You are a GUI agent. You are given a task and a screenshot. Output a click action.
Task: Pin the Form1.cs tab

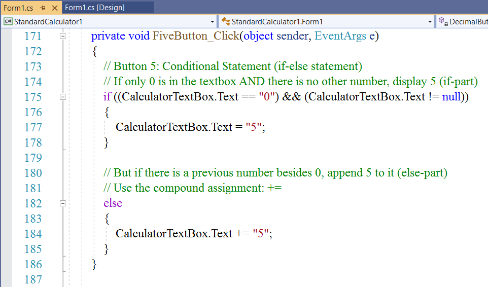tap(43, 8)
